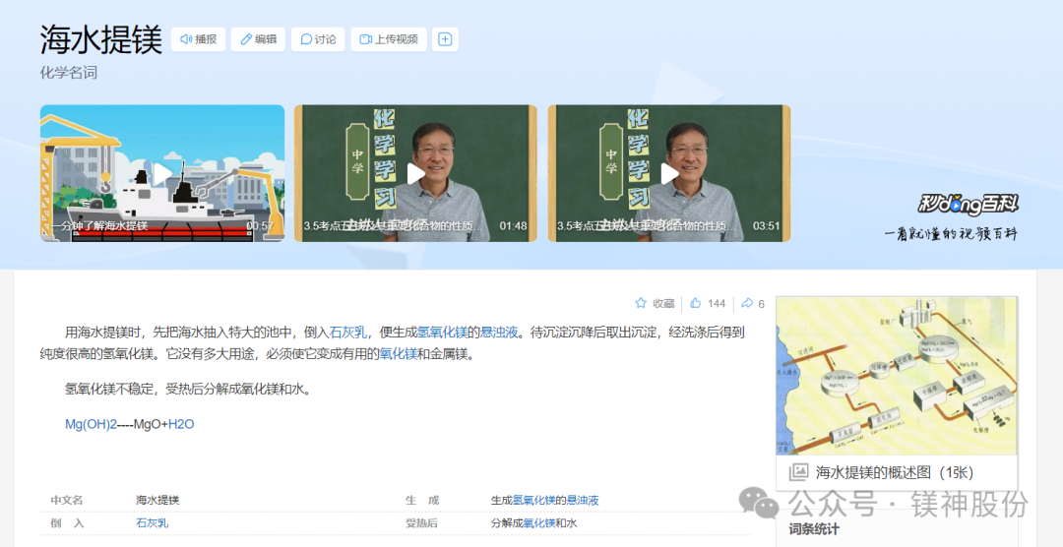Click the 氧化镁 link in the paragraph
Image resolution: width=1063 pixels, height=547 pixels.
tap(398, 354)
